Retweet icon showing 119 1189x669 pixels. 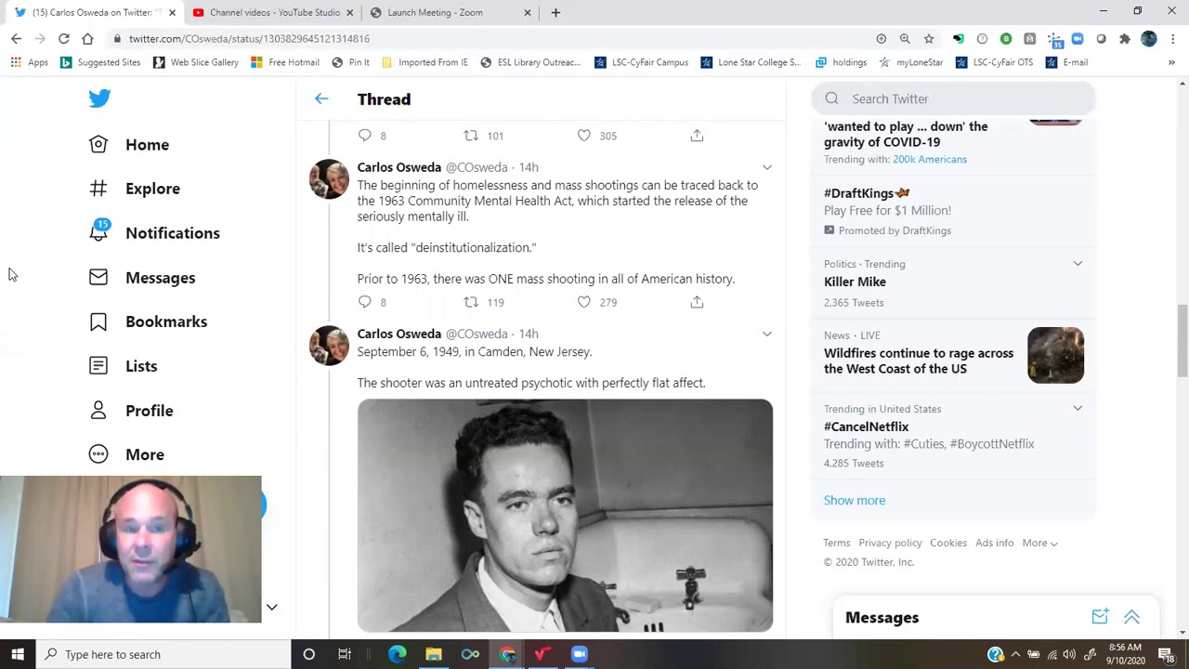[x=471, y=302]
